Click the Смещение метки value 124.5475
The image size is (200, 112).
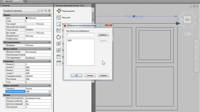point(38,76)
